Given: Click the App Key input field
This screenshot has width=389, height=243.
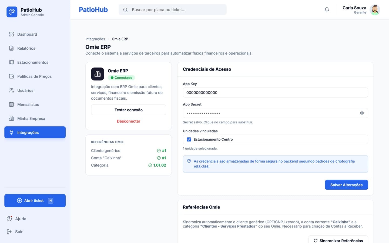Looking at the screenshot, I should point(275,93).
